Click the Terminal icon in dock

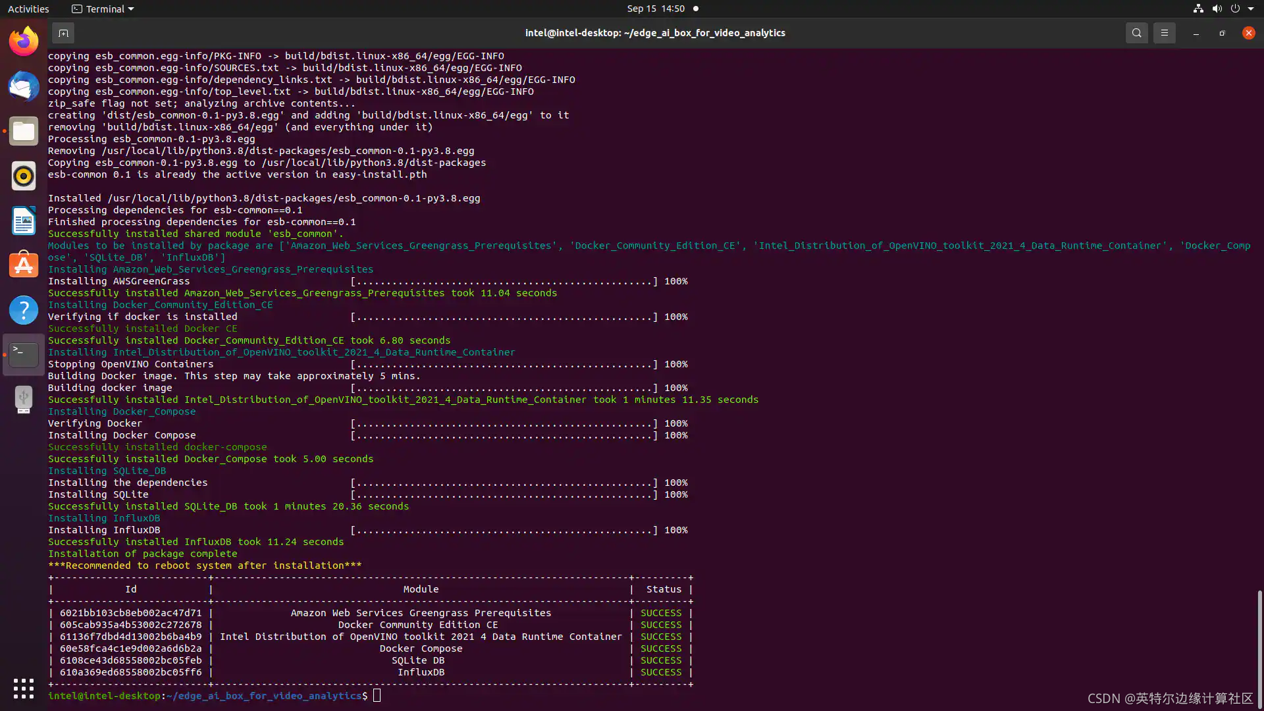click(x=24, y=355)
